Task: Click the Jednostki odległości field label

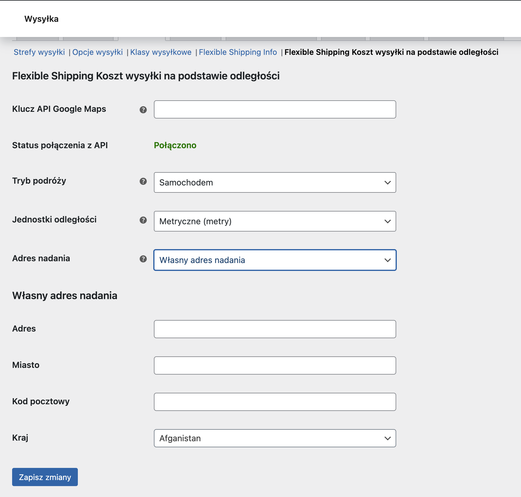Action: click(55, 219)
